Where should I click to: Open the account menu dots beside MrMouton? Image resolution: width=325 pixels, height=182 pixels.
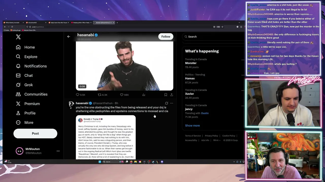(58, 151)
